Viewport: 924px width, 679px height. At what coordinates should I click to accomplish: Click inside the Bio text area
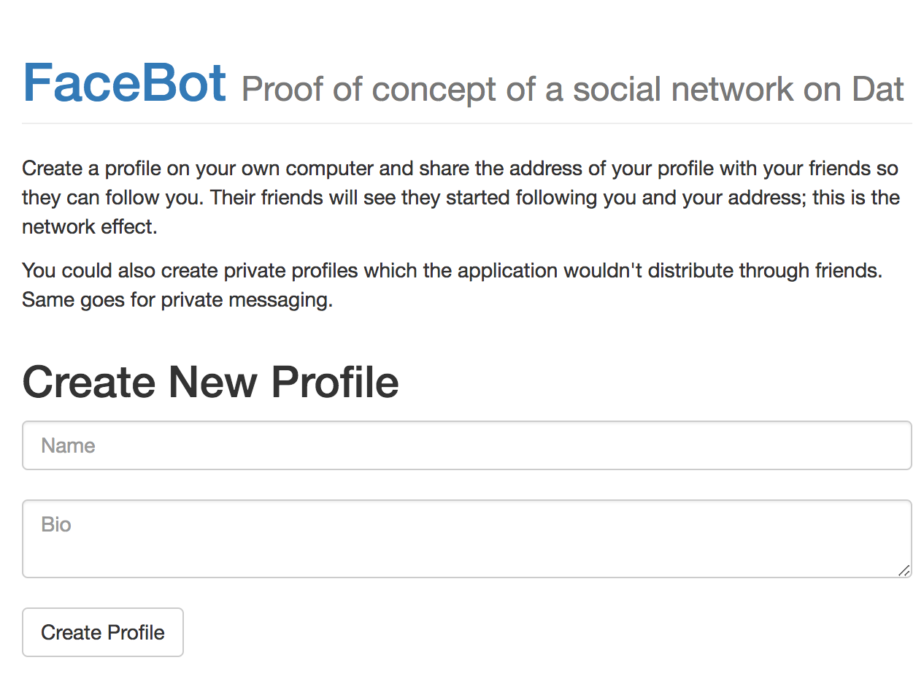(x=467, y=539)
